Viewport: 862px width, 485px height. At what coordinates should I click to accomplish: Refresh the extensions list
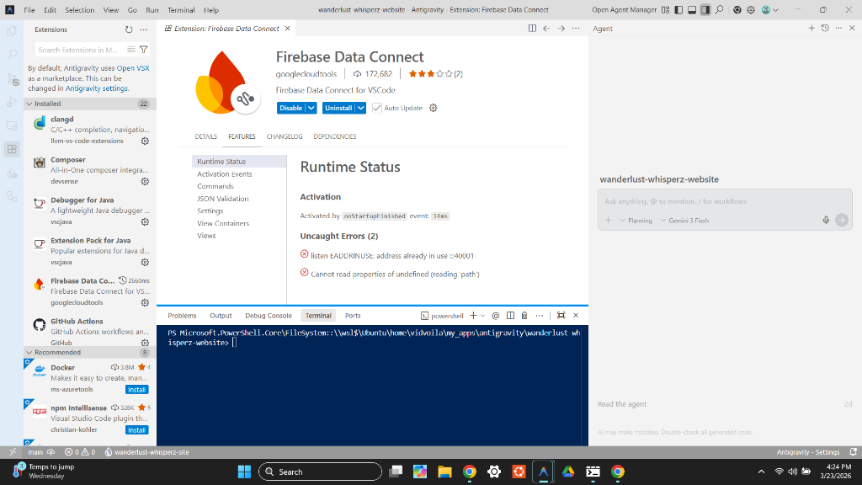coord(129,29)
